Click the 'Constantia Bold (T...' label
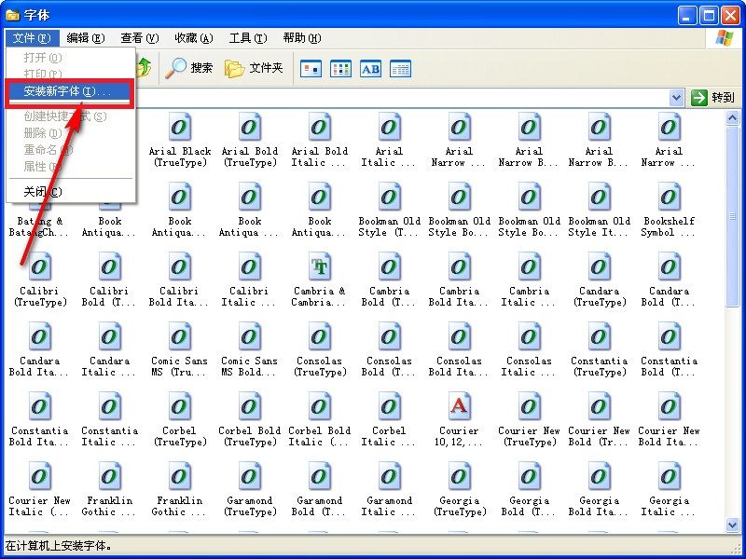The height and width of the screenshot is (559, 746). click(669, 366)
